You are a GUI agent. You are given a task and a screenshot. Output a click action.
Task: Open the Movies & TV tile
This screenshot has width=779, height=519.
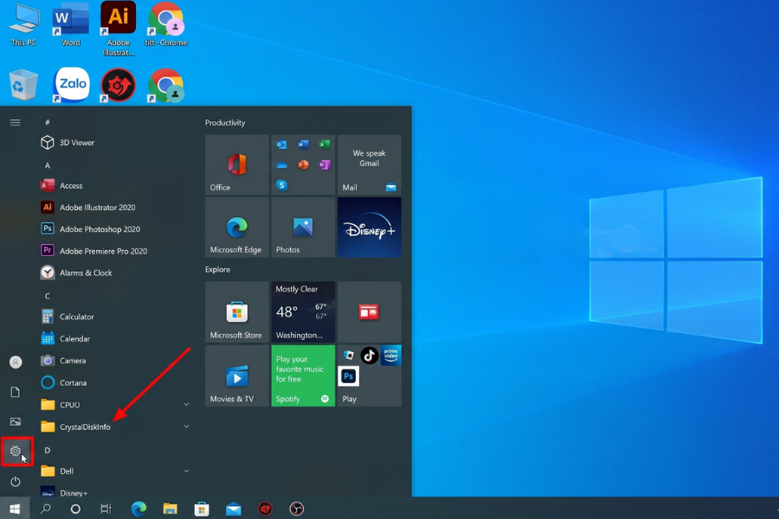(237, 376)
